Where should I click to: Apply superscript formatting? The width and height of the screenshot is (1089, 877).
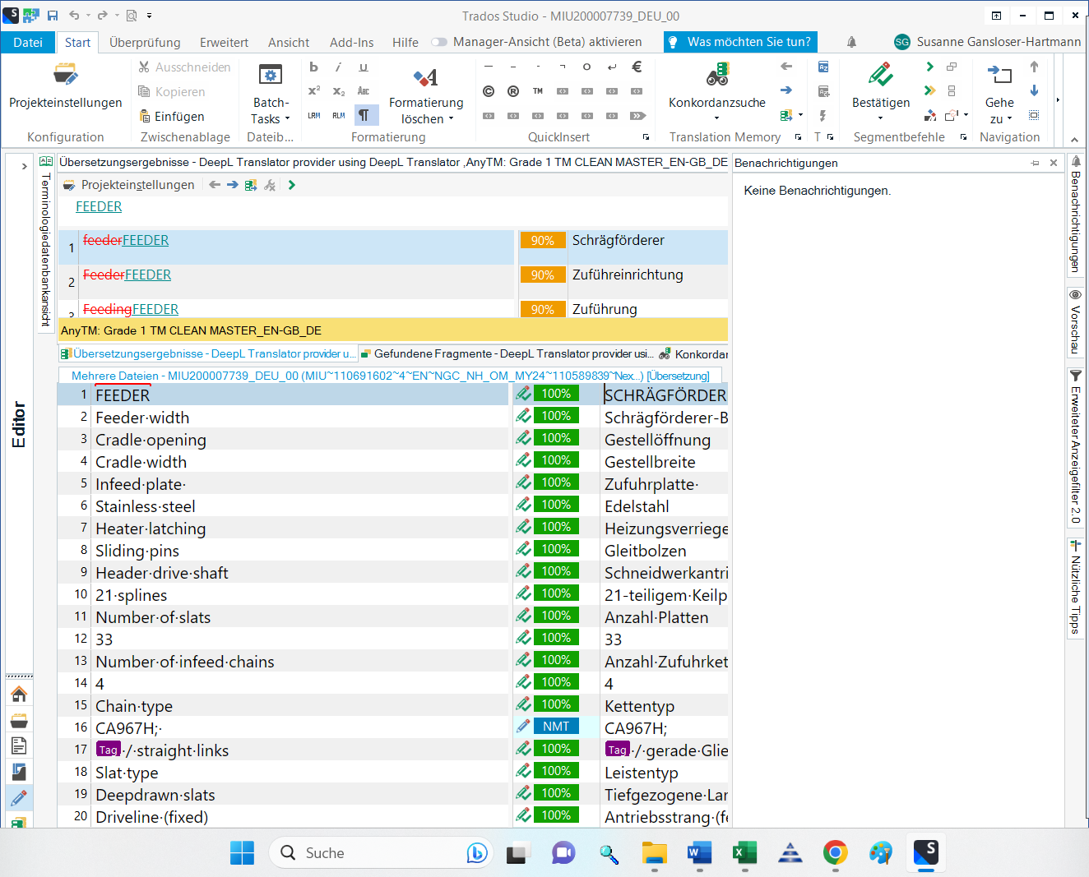pos(313,91)
